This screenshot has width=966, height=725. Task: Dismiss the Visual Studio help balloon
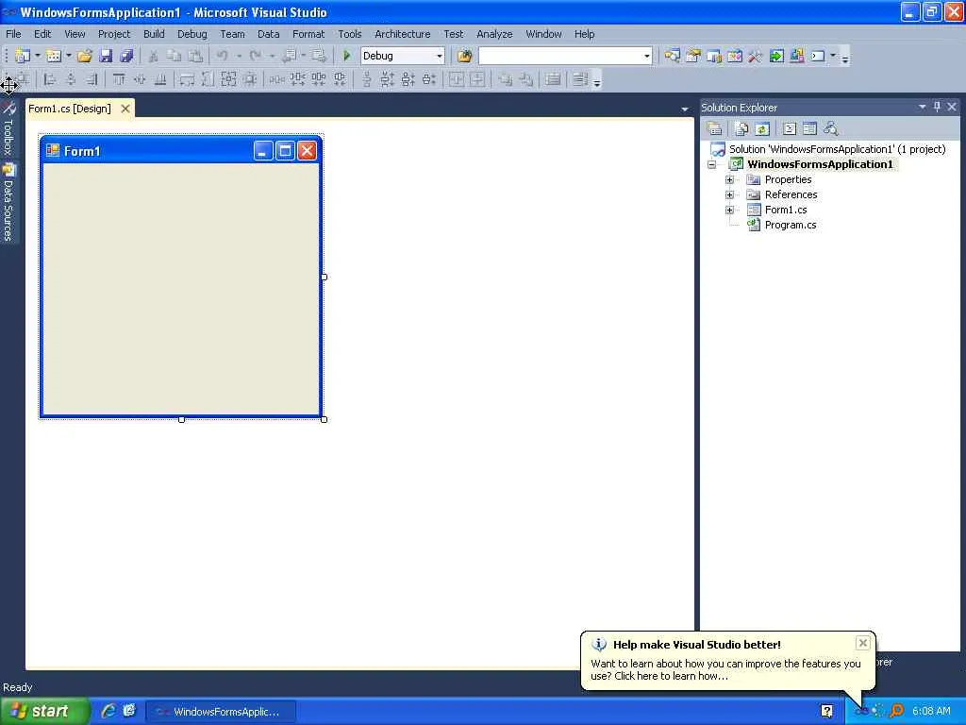(862, 643)
